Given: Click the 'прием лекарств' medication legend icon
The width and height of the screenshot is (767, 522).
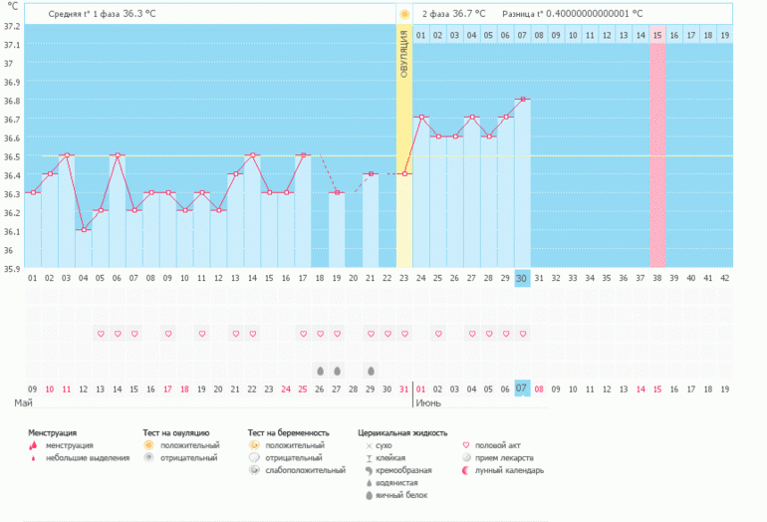Looking at the screenshot, I should (466, 458).
